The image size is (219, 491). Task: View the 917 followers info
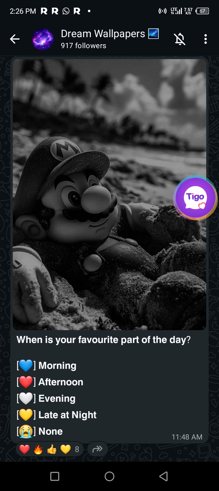click(83, 46)
